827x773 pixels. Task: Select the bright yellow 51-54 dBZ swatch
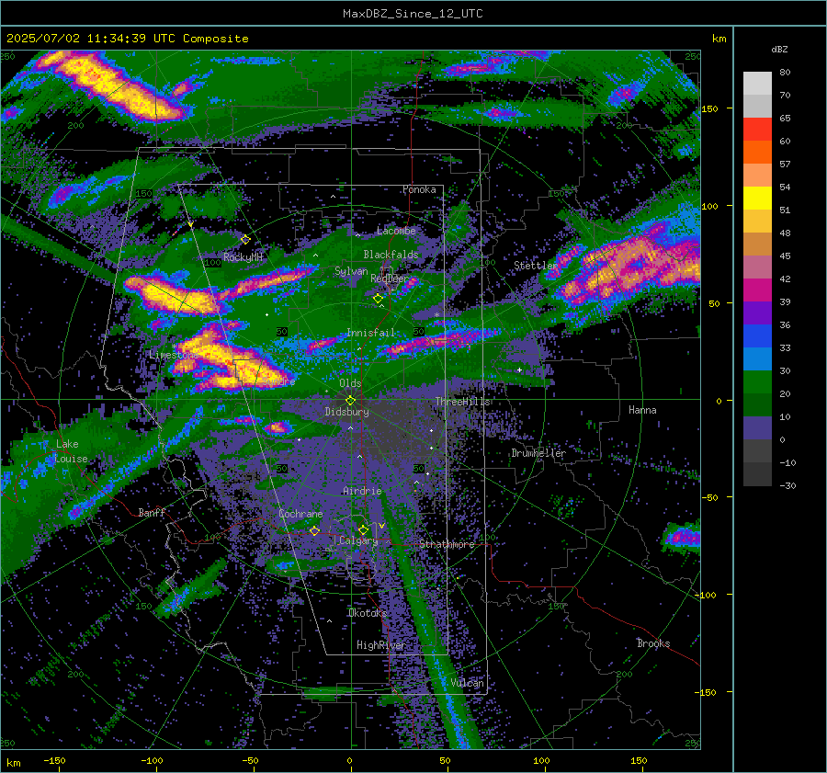tap(757, 199)
